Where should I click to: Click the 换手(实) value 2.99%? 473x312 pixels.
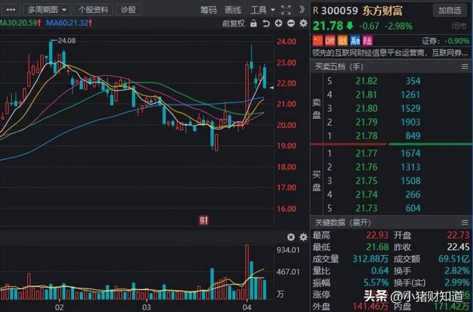coord(457,283)
